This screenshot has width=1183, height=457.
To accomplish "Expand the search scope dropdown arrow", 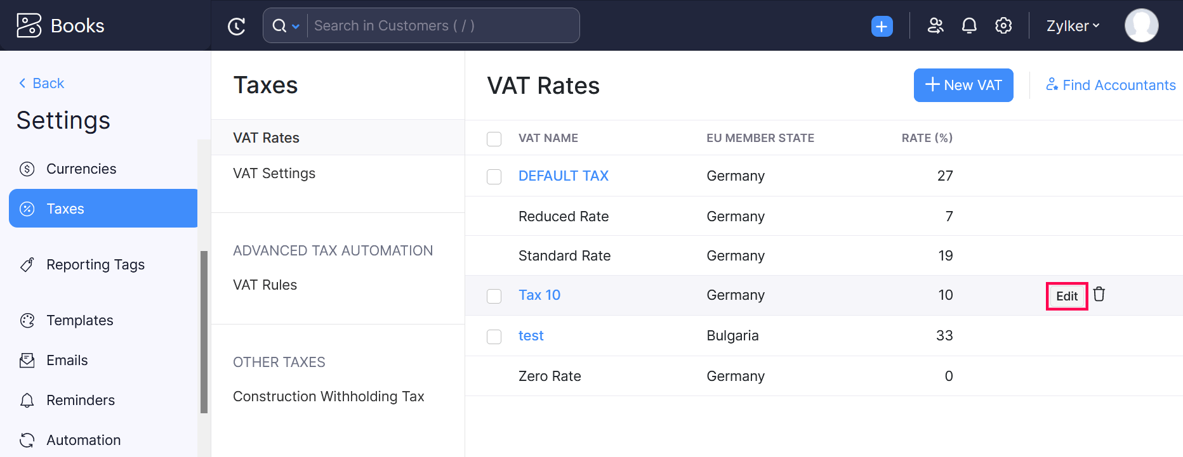I will point(296,26).
